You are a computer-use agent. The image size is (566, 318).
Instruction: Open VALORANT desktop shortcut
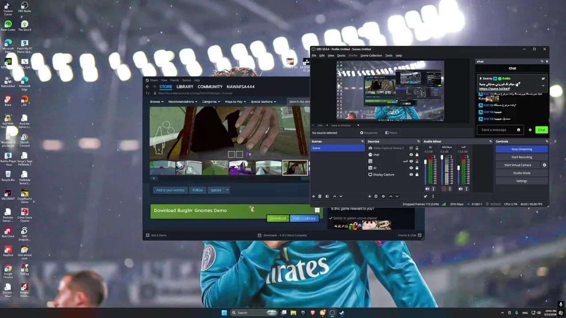(8, 195)
